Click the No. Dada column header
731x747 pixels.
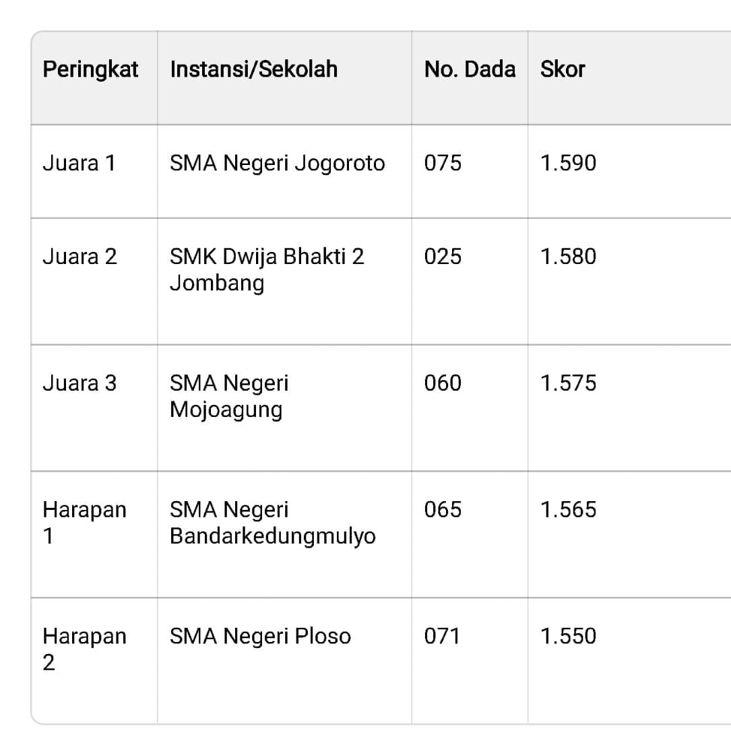pyautogui.click(x=470, y=69)
